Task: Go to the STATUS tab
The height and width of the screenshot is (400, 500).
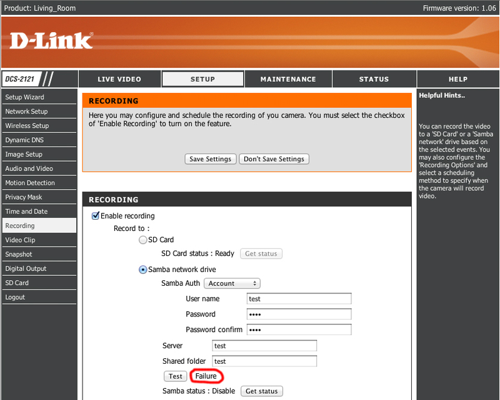Action: tap(374, 79)
